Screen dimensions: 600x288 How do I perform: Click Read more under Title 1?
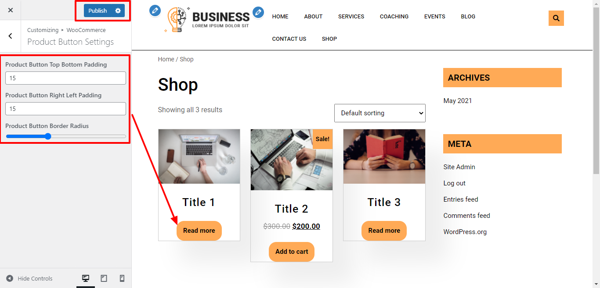pyautogui.click(x=199, y=231)
